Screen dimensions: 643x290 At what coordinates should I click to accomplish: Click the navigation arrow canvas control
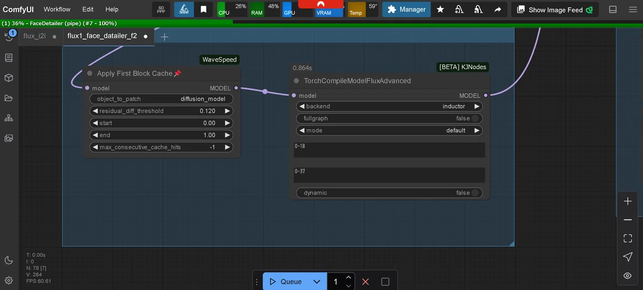coord(628,257)
